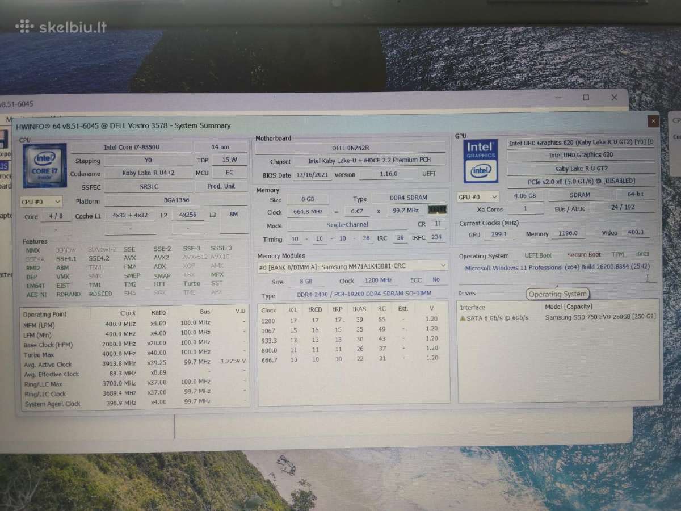
Task: Select the 14 nm process field
Action: (x=221, y=147)
